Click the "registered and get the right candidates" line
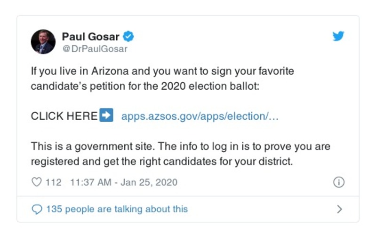Screen dimensions: 376x241 point(162,161)
